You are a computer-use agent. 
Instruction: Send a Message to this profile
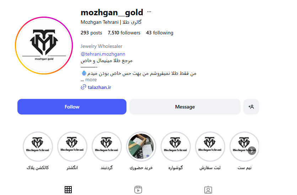(185, 107)
